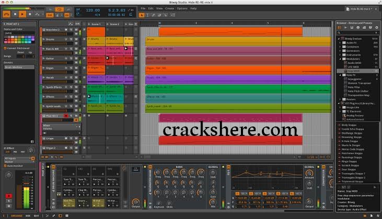
Task: Toggle the Auto-monitor checkbox
Action: coord(5,166)
